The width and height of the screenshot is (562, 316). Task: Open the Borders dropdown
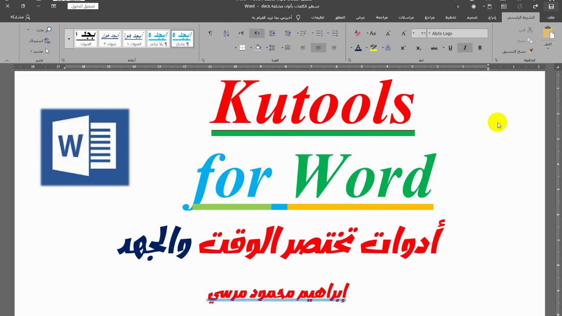click(x=236, y=48)
